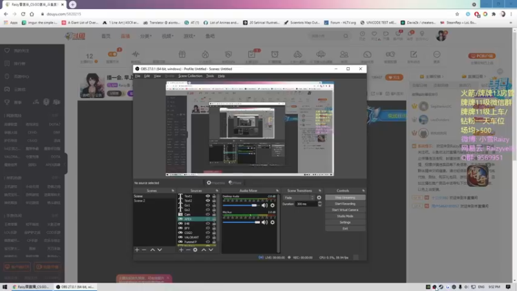Toggle visibility of Text1 source
Screen dimensions: 517x291
pyautogui.click(x=207, y=196)
